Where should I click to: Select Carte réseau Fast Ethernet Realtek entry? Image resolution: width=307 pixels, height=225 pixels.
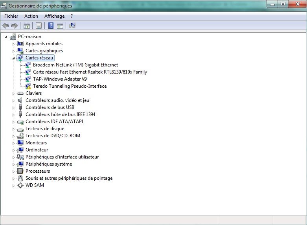pyautogui.click(x=90, y=72)
